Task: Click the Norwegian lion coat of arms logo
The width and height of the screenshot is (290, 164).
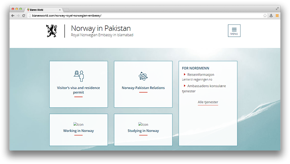Action: (51, 31)
